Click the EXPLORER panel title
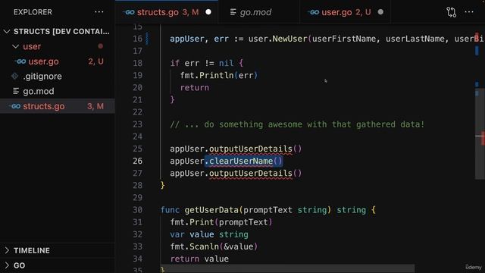This screenshot has width=485, height=273. 33,12
